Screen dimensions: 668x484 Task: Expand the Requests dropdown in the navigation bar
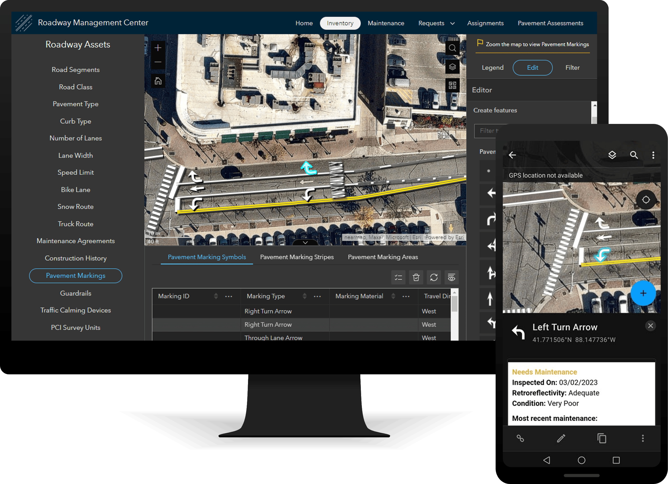point(452,23)
